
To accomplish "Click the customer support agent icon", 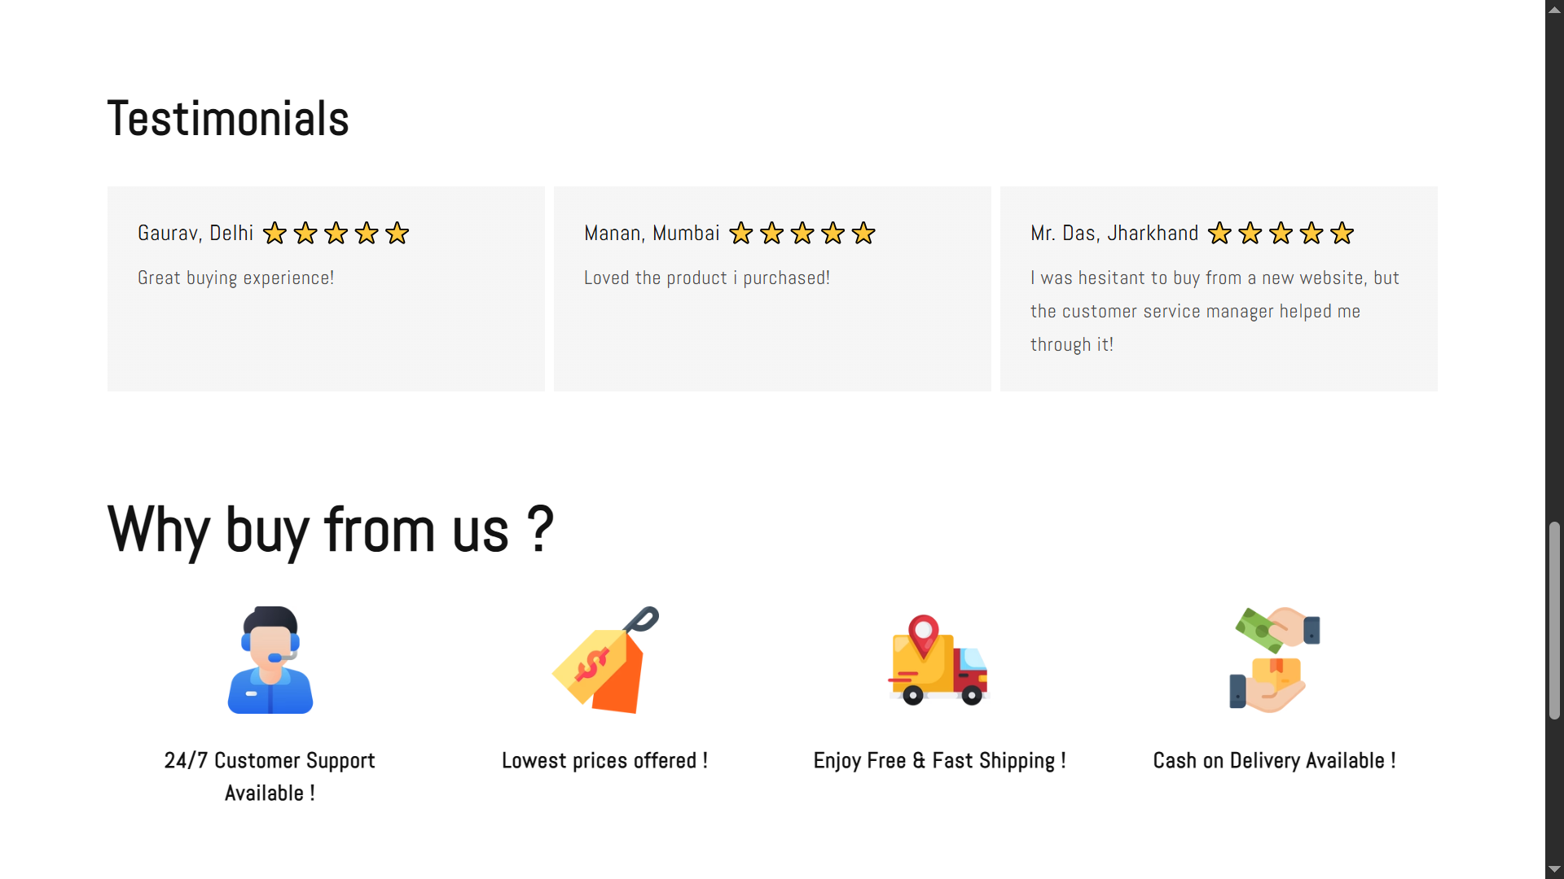I will [x=270, y=660].
